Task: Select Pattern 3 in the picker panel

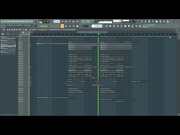Action: click(x=8, y=42)
